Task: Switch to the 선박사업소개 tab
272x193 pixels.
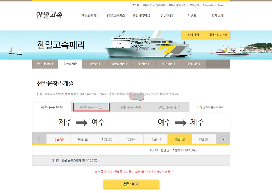Action: [45, 64]
